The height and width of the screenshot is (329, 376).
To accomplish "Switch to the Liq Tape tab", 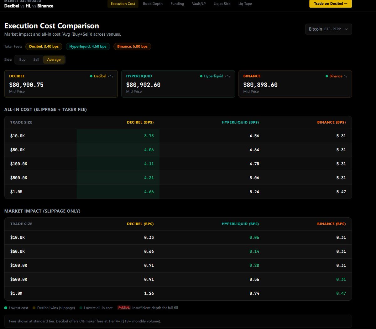I will (x=245, y=4).
